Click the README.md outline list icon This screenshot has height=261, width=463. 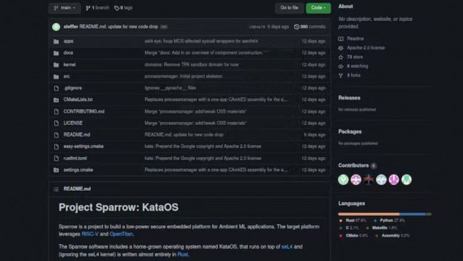56,189
